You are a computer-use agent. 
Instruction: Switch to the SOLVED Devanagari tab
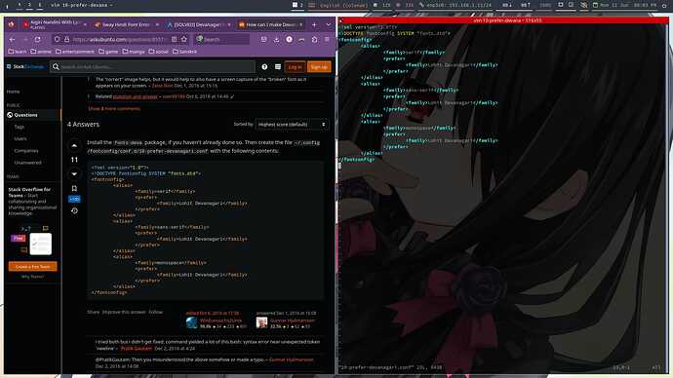tap(199, 25)
